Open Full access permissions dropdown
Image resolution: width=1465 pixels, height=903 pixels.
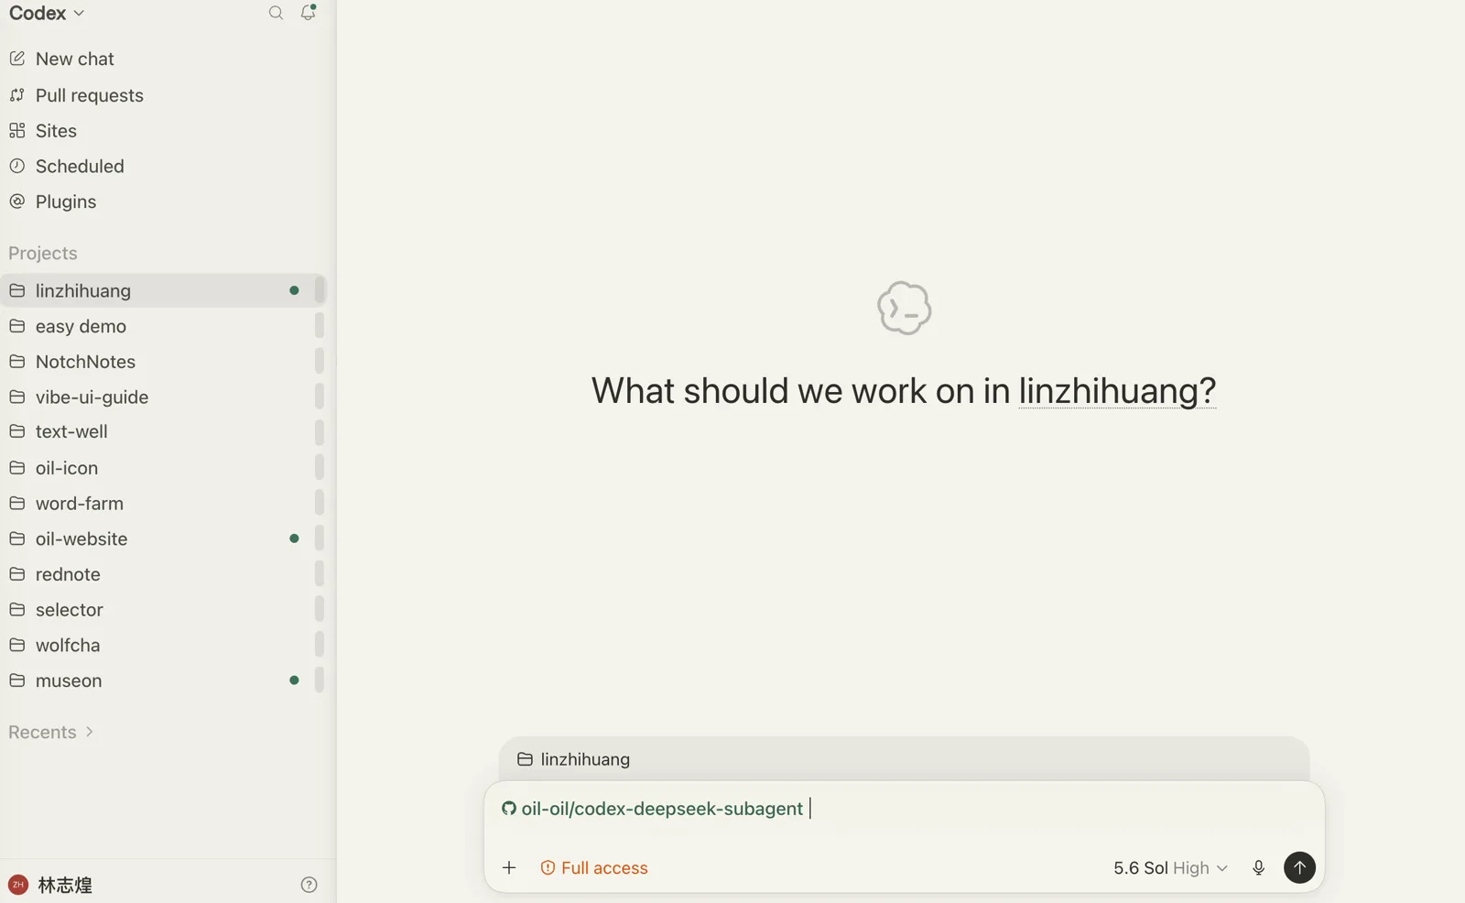(594, 867)
